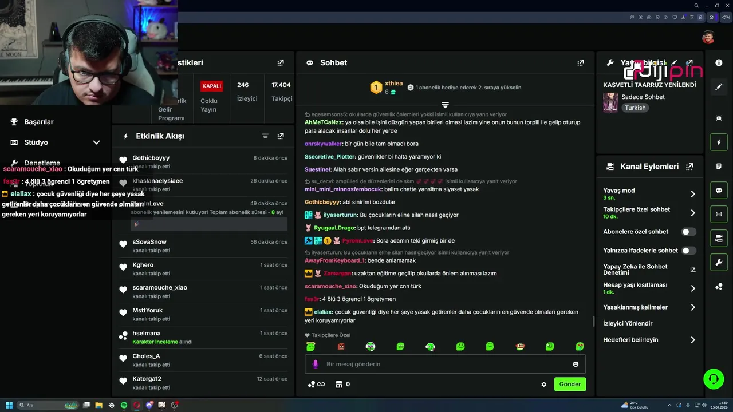Click the channel points infinity icon
This screenshot has width=733, height=412.
coord(316,385)
